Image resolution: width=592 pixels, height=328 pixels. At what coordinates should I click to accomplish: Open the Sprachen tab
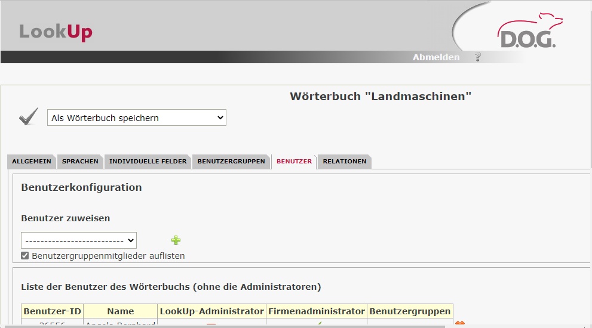point(81,162)
